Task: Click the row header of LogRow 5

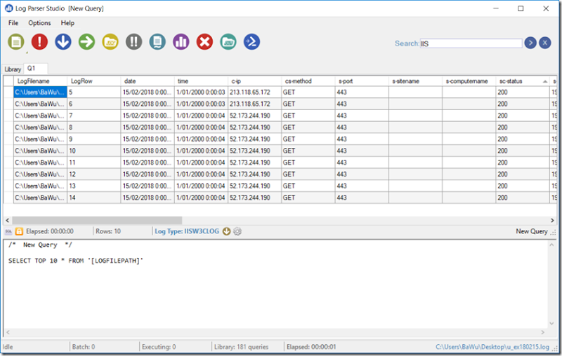Action: 8,93
